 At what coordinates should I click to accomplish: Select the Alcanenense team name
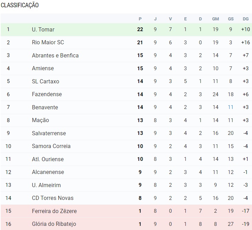point(48,172)
